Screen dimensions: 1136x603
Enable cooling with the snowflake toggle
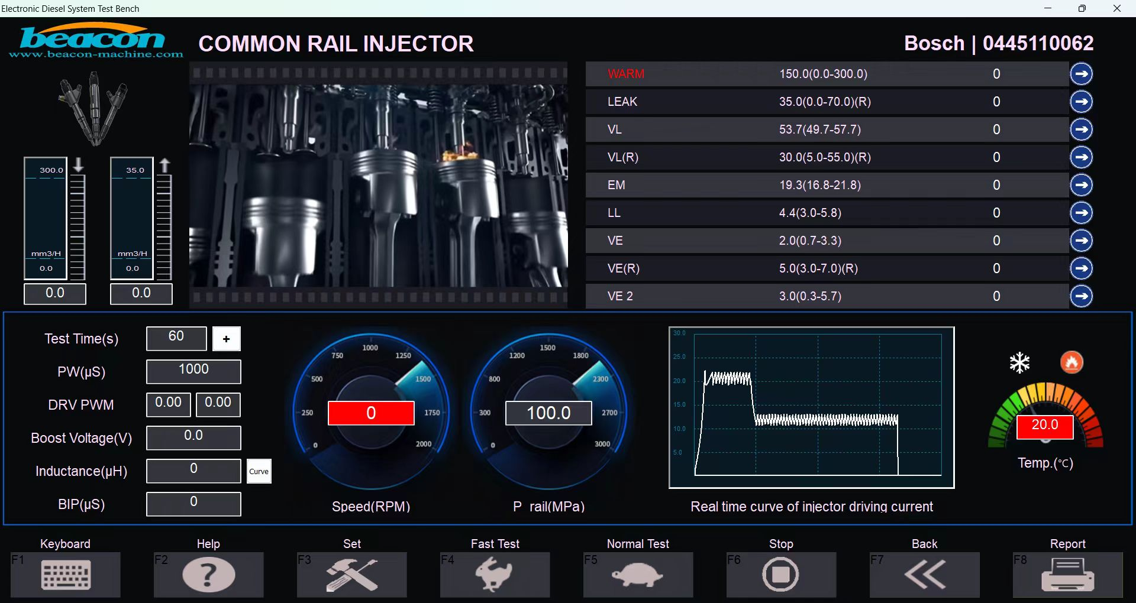point(1019,362)
